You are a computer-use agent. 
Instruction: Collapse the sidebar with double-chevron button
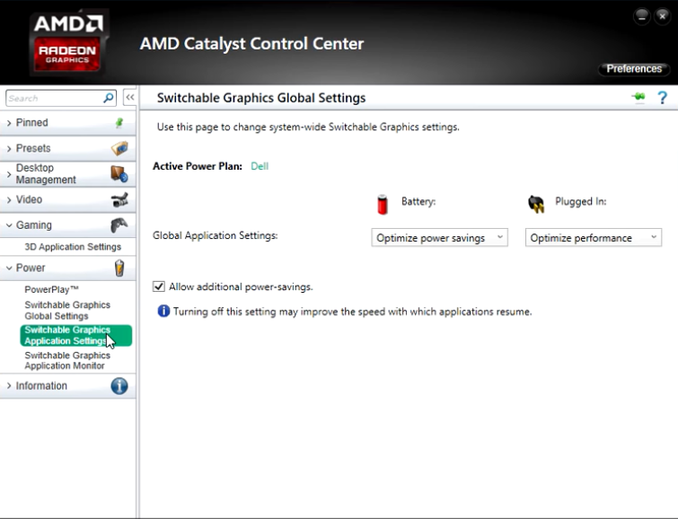coord(129,98)
